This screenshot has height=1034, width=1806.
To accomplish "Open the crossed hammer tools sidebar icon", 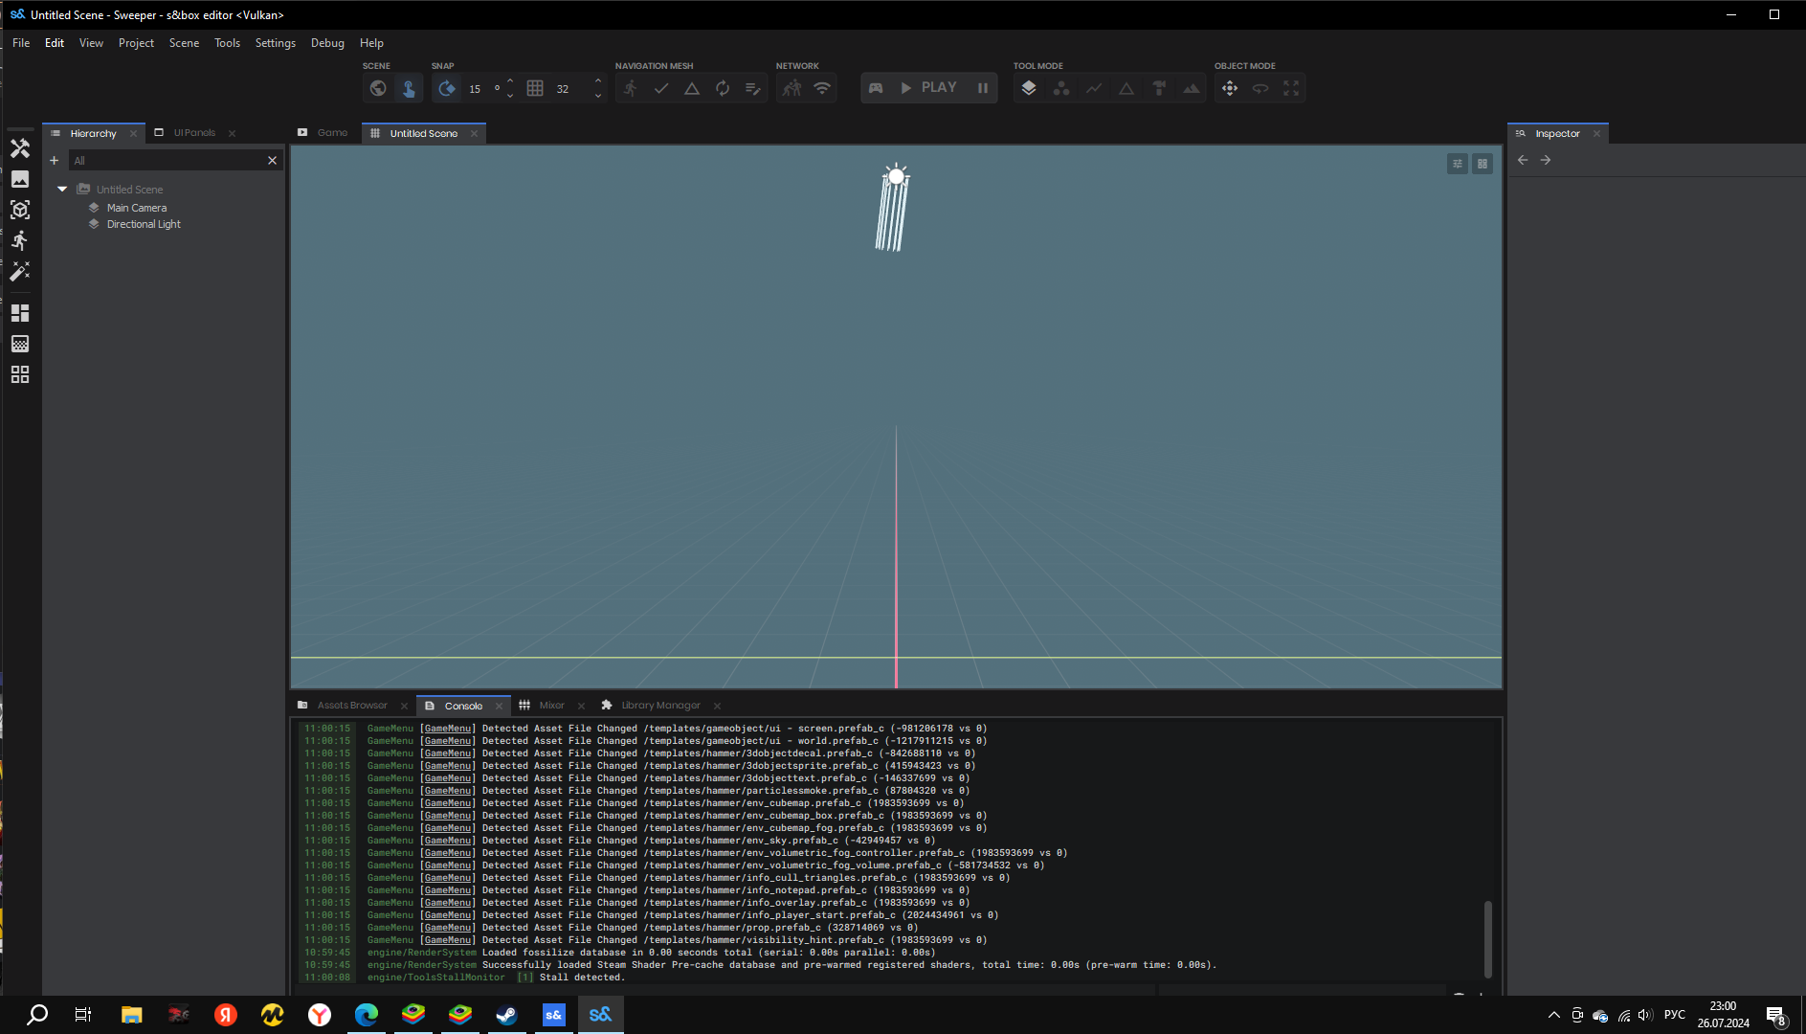I will pos(20,148).
